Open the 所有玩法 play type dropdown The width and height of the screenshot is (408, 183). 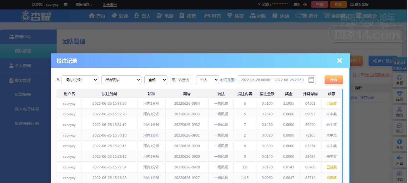121,80
